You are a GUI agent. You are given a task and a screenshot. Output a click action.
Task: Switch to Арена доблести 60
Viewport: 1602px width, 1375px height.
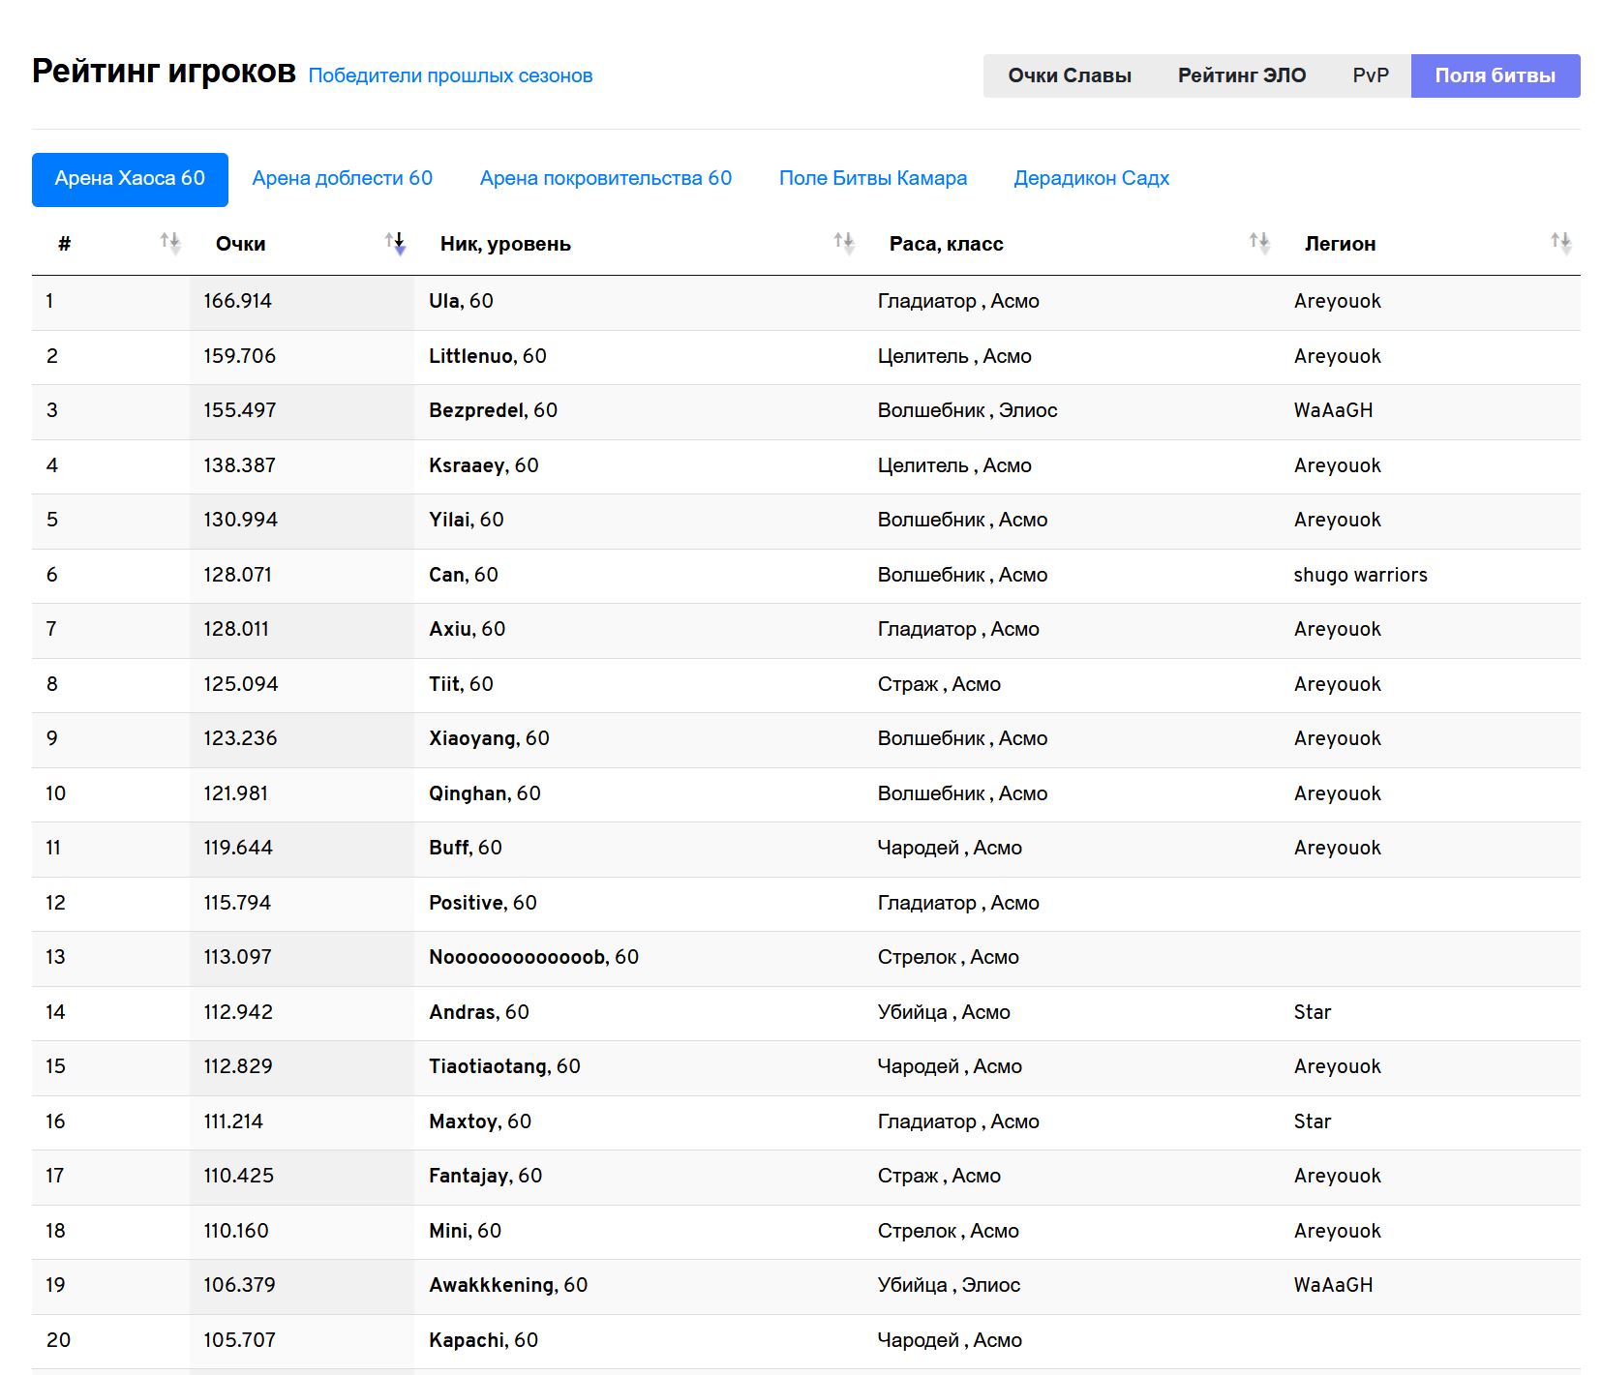(342, 179)
